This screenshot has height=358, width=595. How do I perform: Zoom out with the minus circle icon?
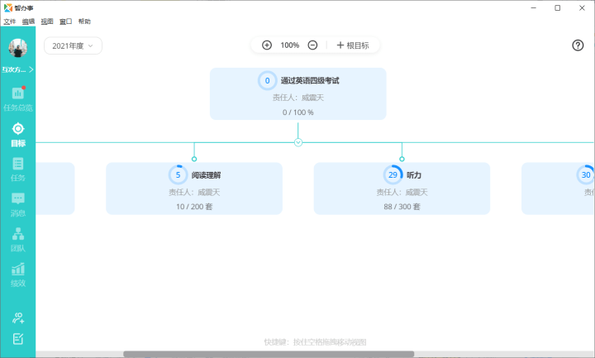pyautogui.click(x=312, y=45)
